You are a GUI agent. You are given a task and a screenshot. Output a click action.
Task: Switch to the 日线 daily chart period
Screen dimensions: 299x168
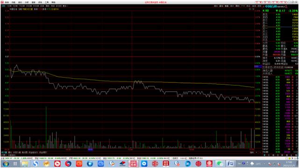(x=42, y=6)
